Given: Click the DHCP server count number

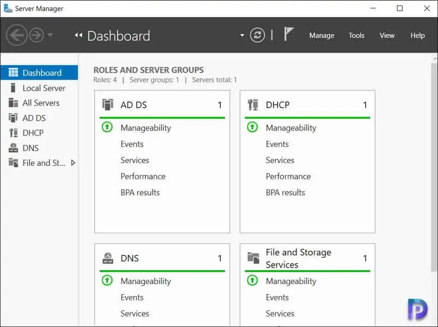Looking at the screenshot, I should tap(365, 105).
